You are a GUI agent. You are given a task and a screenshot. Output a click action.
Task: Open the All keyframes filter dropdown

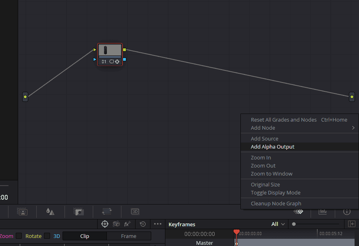click(278, 224)
